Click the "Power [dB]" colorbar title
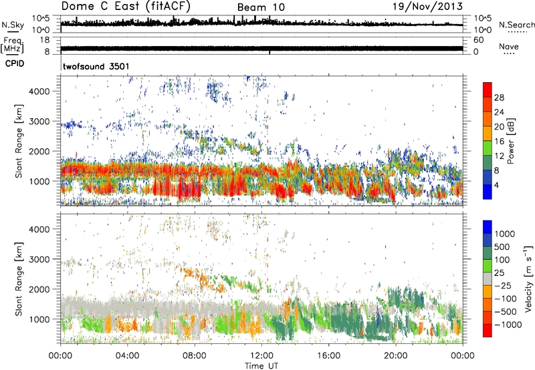535x370 pixels. point(510,141)
